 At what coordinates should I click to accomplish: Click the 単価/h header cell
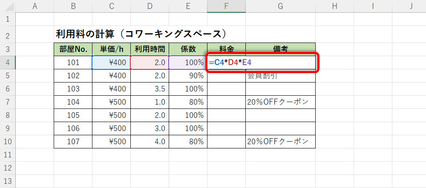111,49
